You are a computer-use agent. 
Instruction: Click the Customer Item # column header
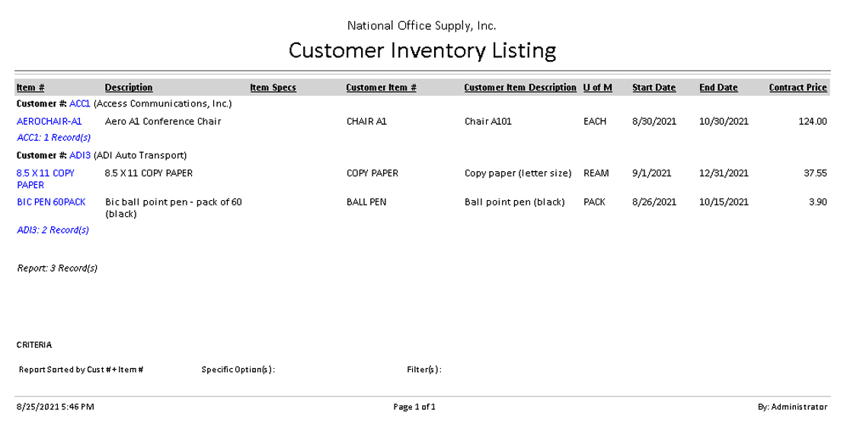point(381,87)
